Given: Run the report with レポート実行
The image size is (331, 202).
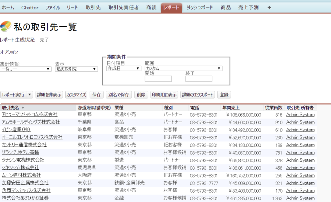Looking at the screenshot, I should [x=13, y=94].
